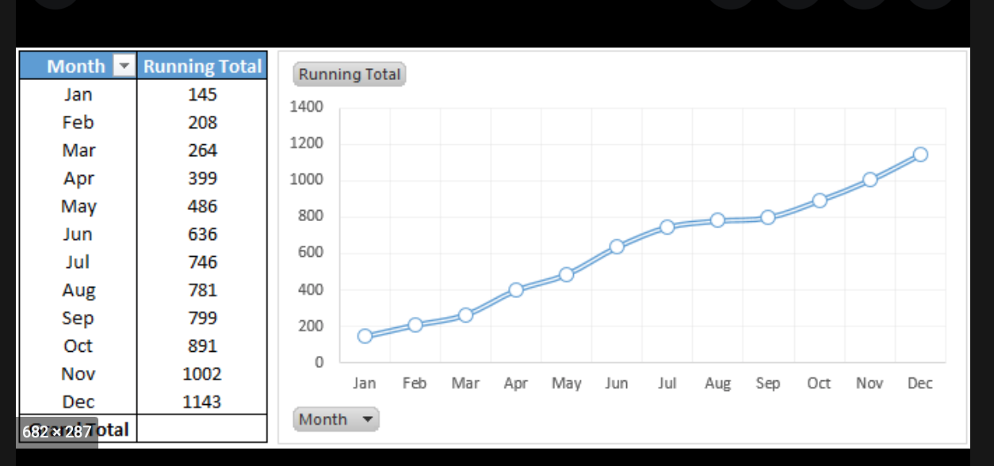
Task: Click the 682 × 287 image size badge
Action: pos(58,432)
